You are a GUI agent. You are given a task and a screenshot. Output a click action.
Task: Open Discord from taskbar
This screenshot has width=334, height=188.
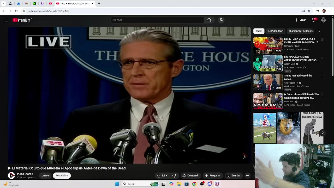210,184
